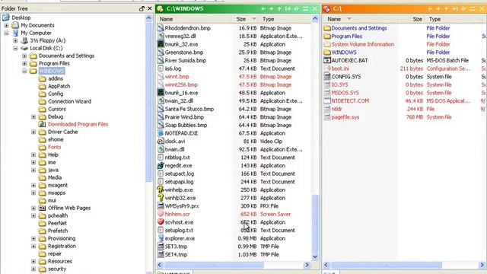Close the Folder Tree panel

coord(150,8)
